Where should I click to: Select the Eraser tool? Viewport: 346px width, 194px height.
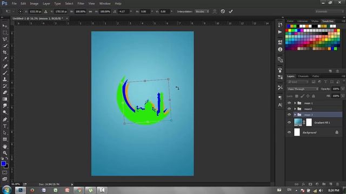pos(5,92)
